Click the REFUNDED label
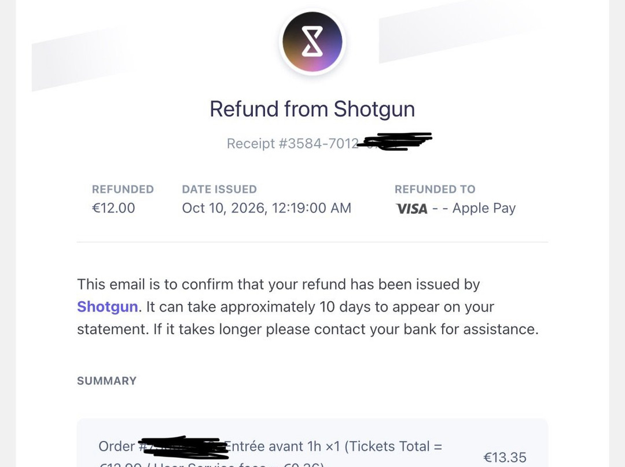This screenshot has width=625, height=467. [123, 189]
